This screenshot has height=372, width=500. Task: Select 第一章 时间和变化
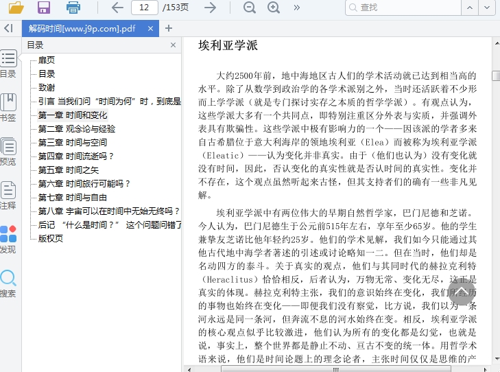pos(73,115)
